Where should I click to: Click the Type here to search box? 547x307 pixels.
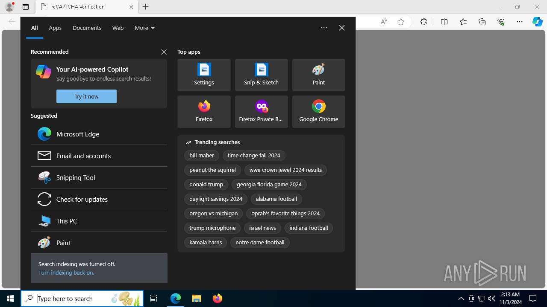click(x=82, y=298)
